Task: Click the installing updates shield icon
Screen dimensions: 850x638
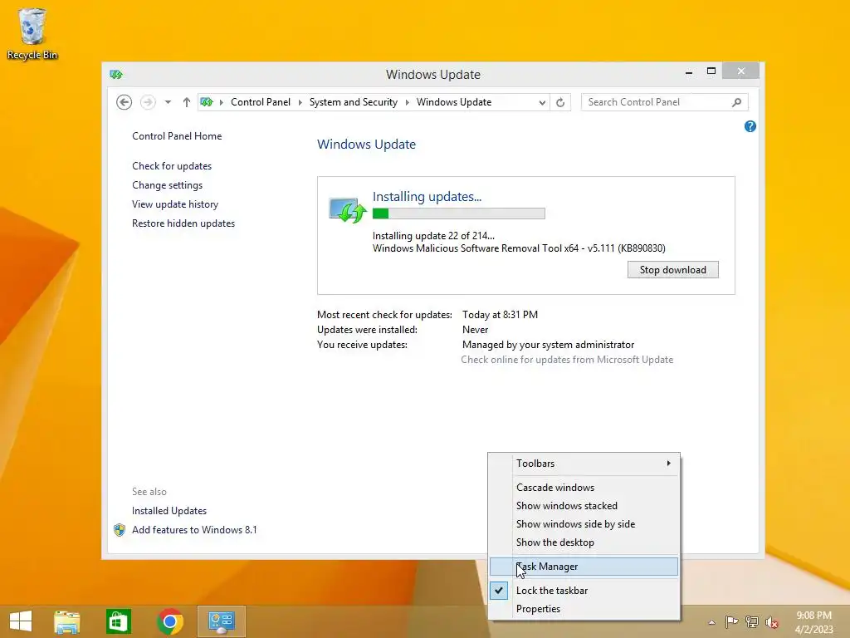Action: [x=347, y=210]
